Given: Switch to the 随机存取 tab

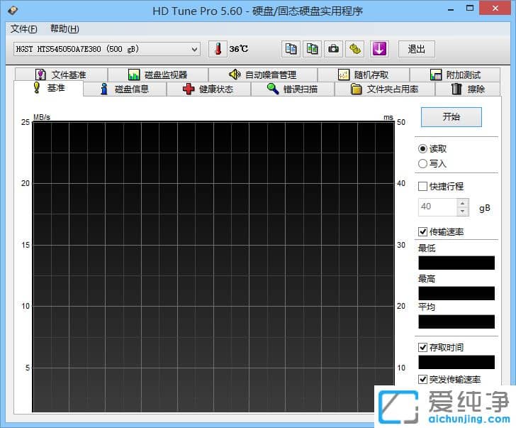Looking at the screenshot, I should 364,75.
